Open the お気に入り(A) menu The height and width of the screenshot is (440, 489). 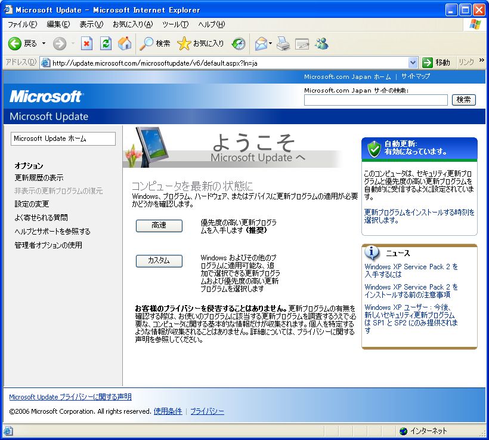(x=132, y=24)
